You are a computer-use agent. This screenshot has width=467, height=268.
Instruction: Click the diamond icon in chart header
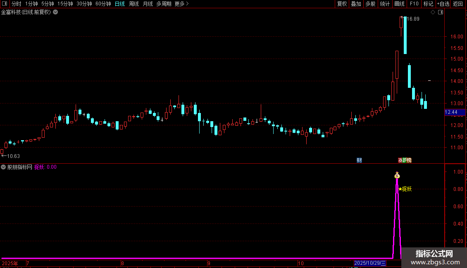[433, 12]
